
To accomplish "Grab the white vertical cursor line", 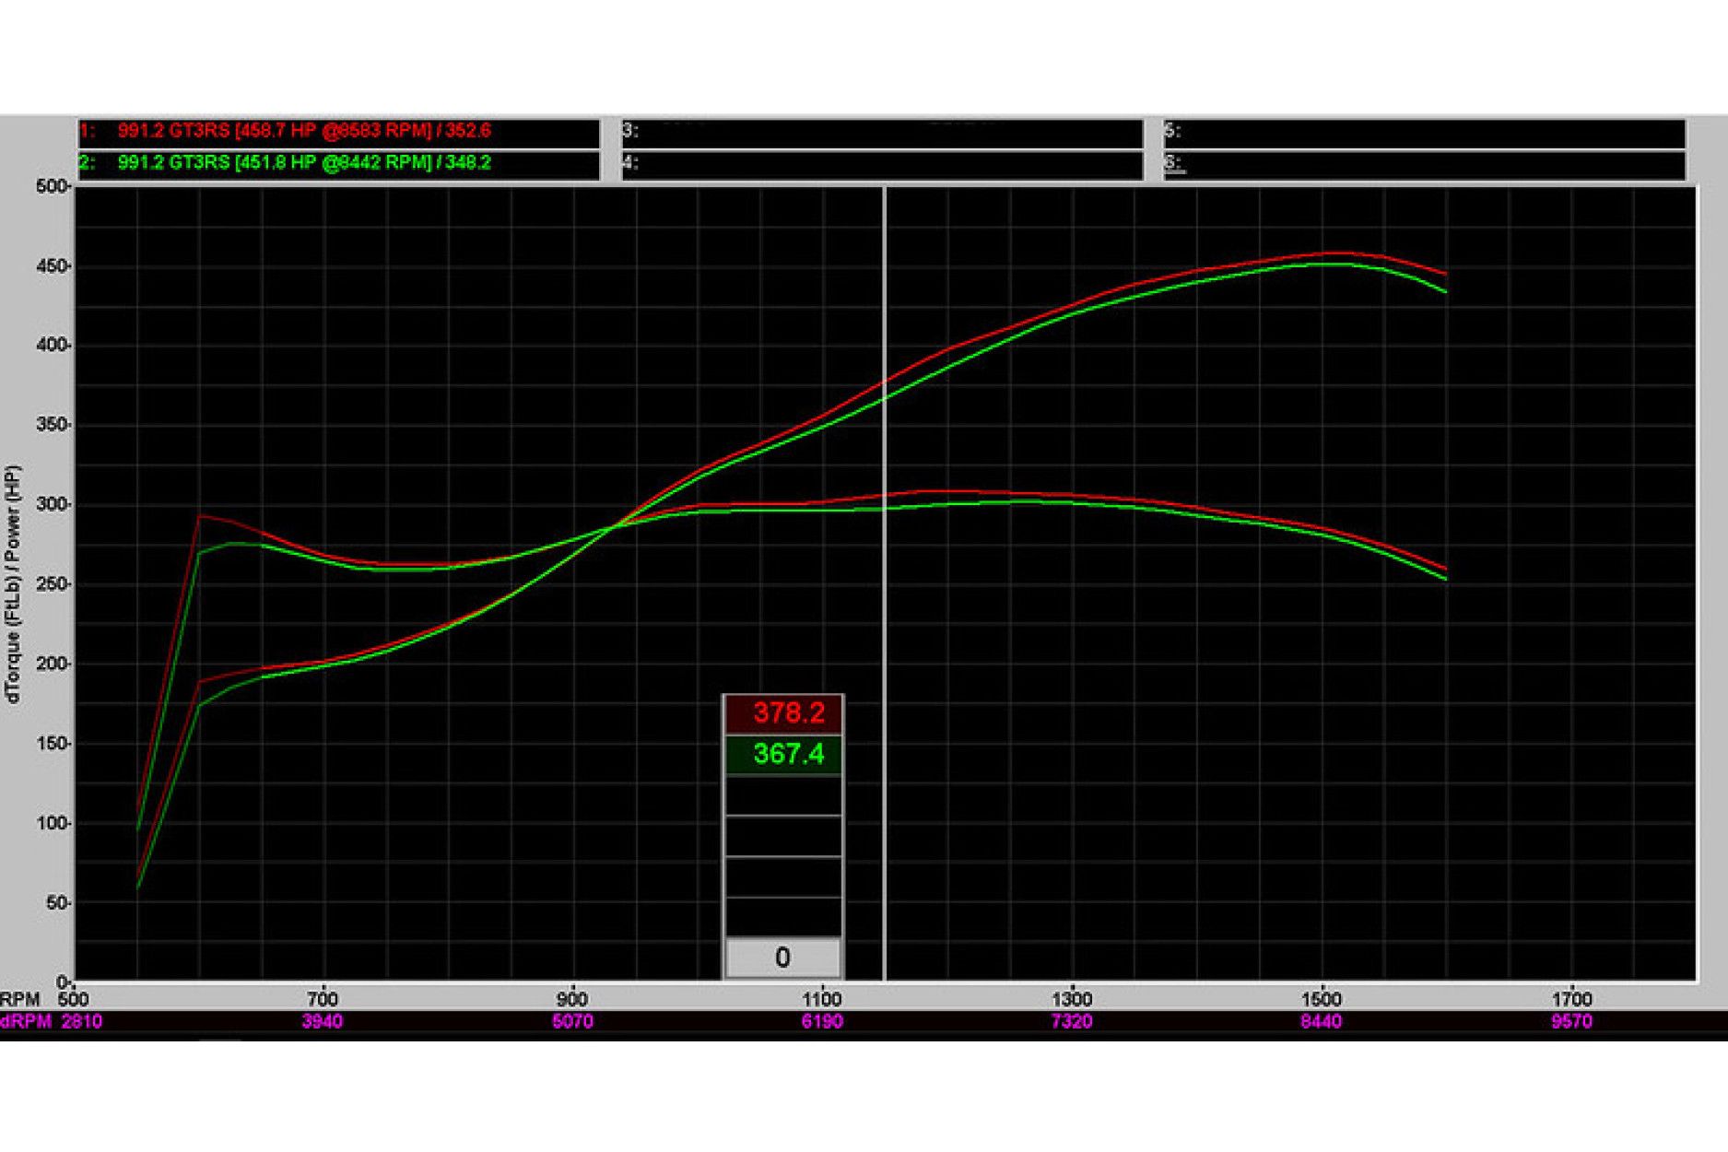I will 884,599.
